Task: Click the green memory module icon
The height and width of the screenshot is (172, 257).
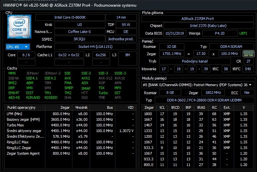Action: click(x=248, y=54)
